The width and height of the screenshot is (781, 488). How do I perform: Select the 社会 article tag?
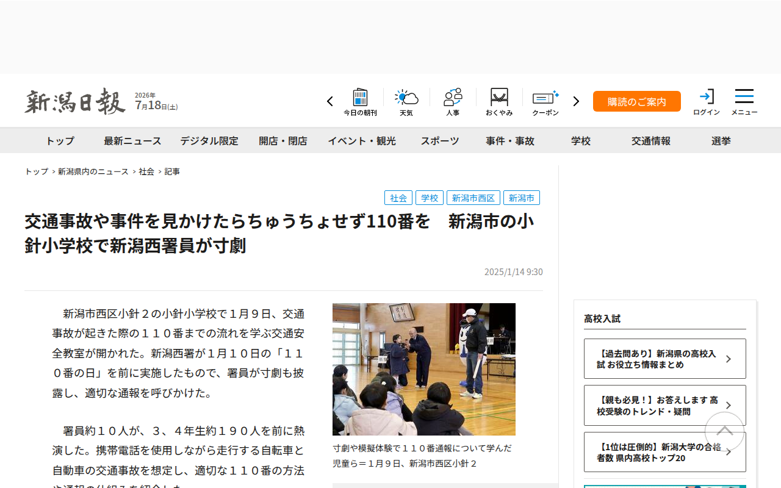pos(398,198)
